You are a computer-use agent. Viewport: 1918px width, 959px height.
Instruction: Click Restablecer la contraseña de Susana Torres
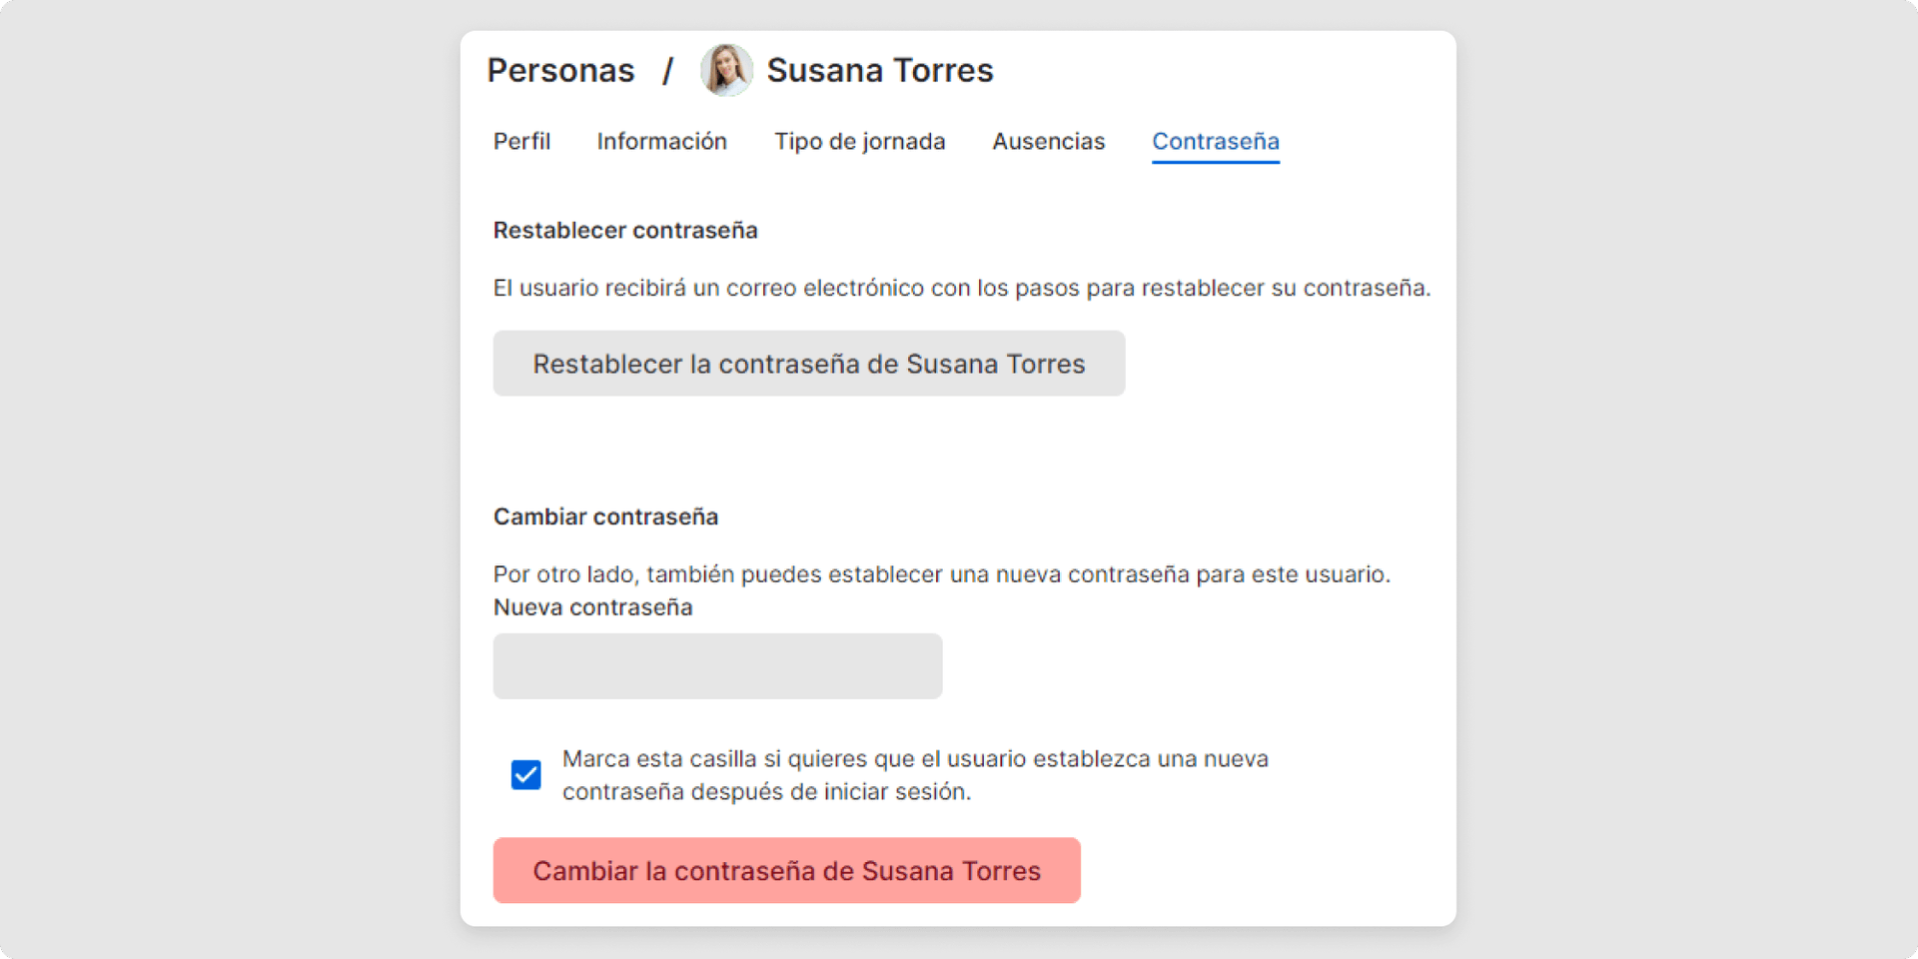point(808,364)
